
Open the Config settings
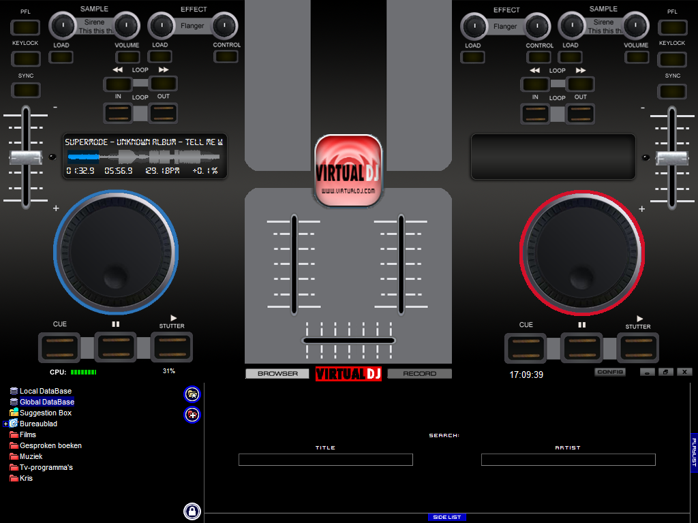pyautogui.click(x=610, y=372)
